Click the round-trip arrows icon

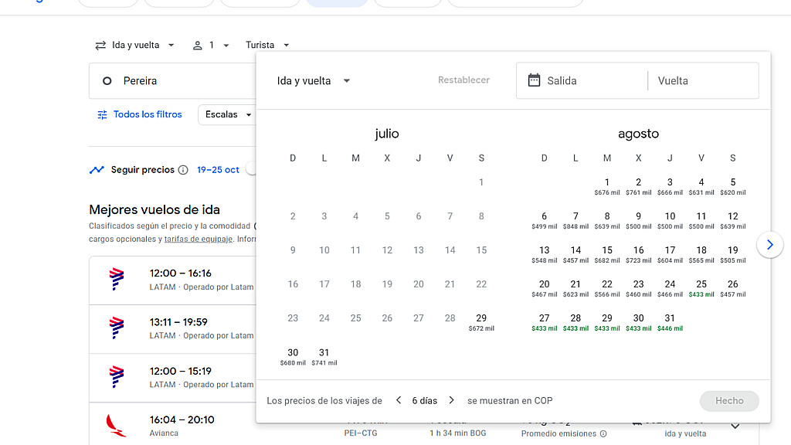click(100, 46)
